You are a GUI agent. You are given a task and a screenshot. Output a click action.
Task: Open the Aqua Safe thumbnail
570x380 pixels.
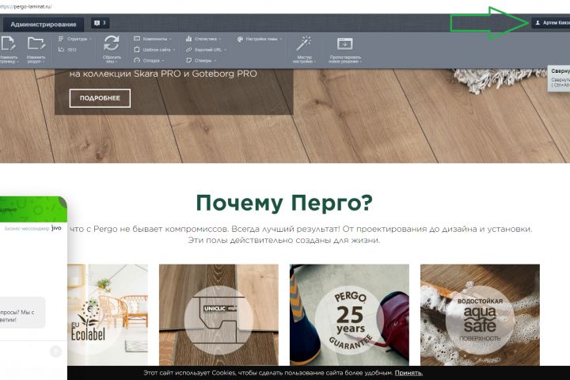pyautogui.click(x=480, y=315)
